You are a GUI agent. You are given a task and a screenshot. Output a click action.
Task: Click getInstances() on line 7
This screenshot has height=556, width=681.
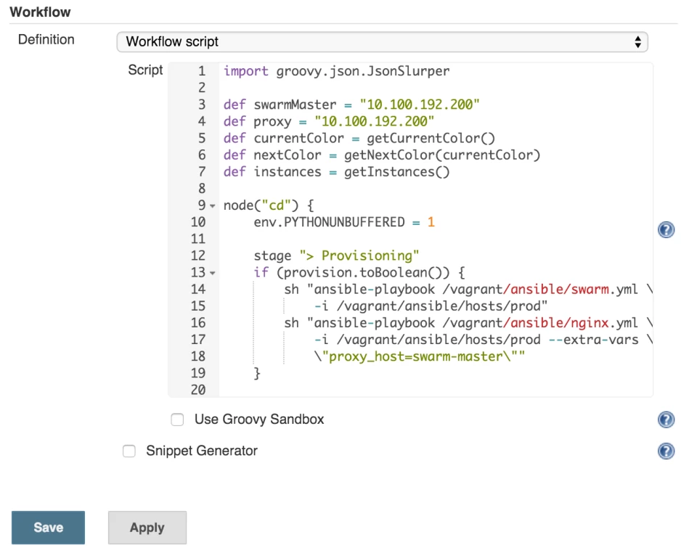(x=396, y=172)
